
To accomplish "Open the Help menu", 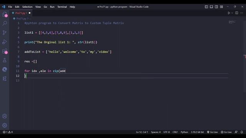I will [72, 7].
